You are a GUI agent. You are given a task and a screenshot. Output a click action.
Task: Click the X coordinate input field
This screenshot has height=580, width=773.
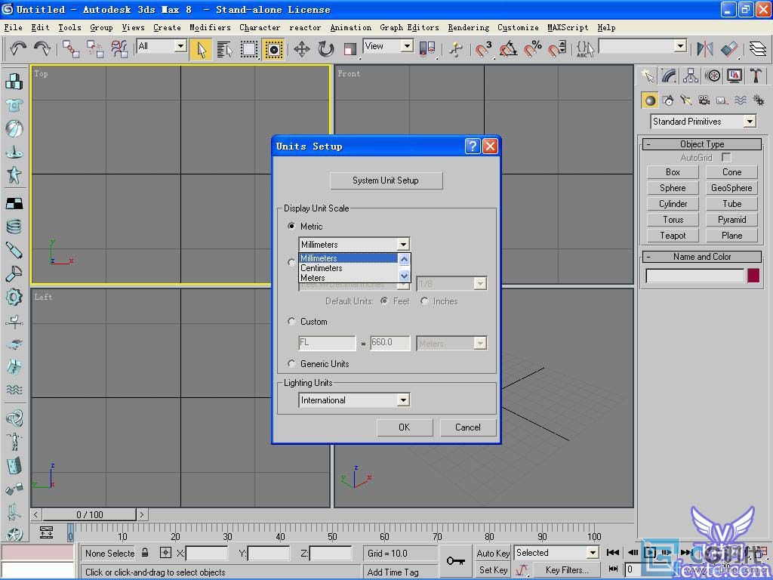(206, 554)
